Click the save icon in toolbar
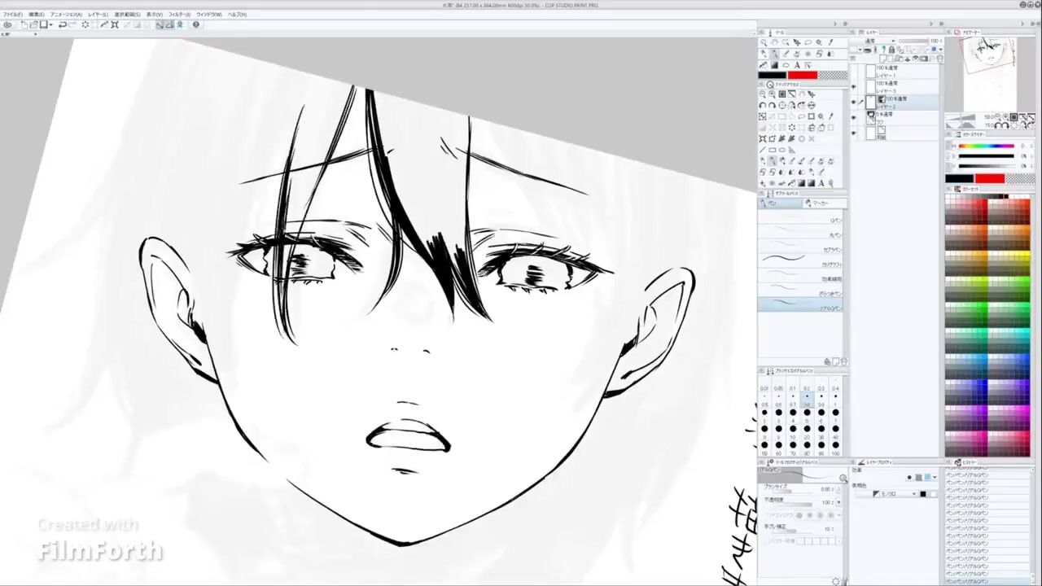 click(43, 24)
